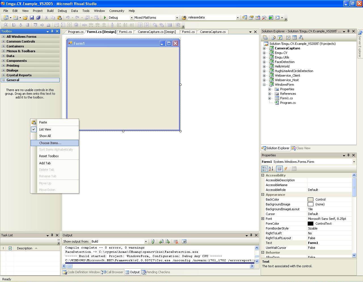Click Toggle Word Wrap in Output toolbar
Viewport: 363px width, 282px height.
click(x=184, y=241)
